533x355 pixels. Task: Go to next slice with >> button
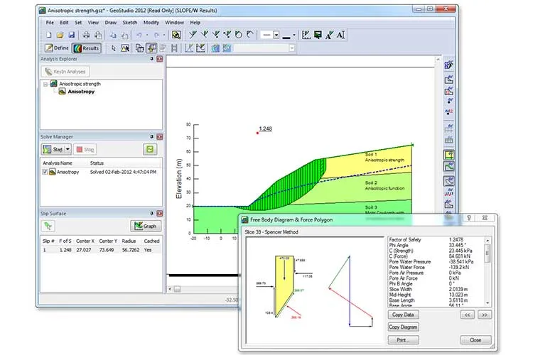pyautogui.click(x=485, y=315)
